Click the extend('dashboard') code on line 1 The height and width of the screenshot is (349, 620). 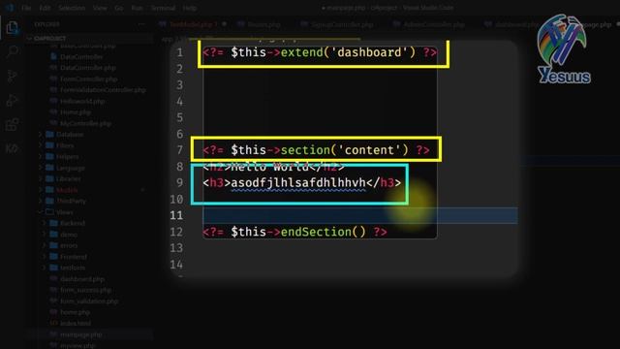click(348, 52)
